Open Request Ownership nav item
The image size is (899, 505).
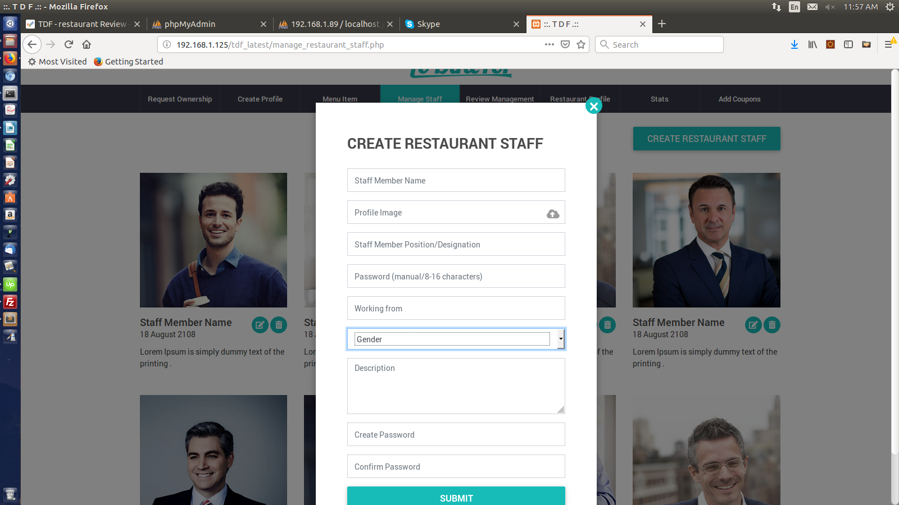coord(180,99)
